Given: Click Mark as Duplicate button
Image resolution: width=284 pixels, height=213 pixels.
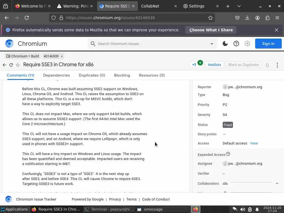Looking at the screenshot, I should pos(244,65).
